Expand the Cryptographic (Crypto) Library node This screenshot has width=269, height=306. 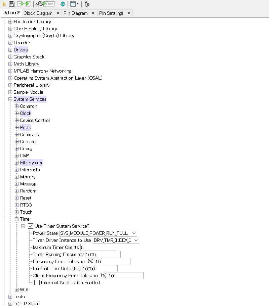tap(10, 36)
